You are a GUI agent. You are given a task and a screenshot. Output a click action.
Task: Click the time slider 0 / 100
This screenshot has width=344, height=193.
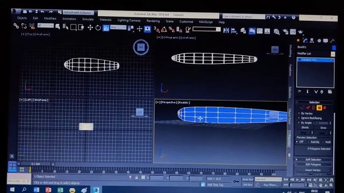[35, 164]
